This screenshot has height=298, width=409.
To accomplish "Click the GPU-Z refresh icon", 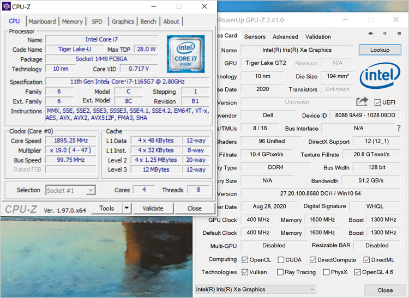I will 385,34.
